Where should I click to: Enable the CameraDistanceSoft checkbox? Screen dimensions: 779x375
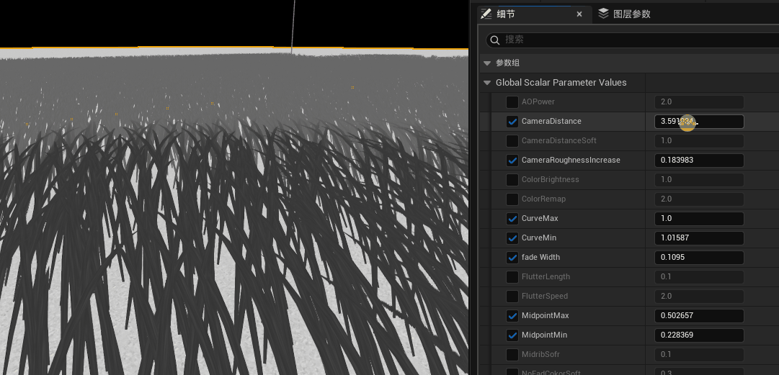(512, 141)
